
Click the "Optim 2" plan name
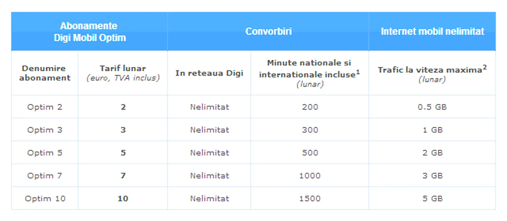tap(45, 107)
